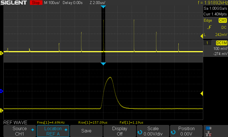
Task: Click the channel 1 number box
Action: (x=207, y=43)
